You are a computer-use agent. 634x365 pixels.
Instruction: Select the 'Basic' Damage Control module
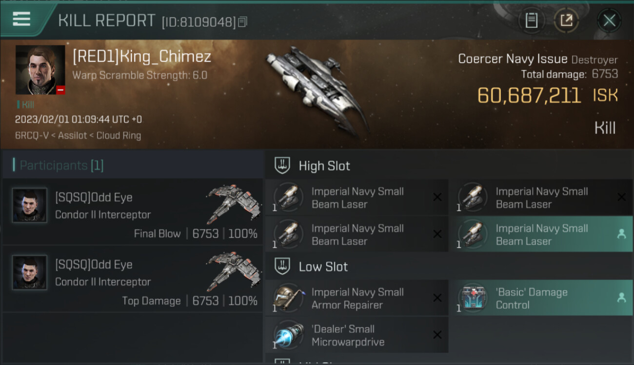[541, 298]
